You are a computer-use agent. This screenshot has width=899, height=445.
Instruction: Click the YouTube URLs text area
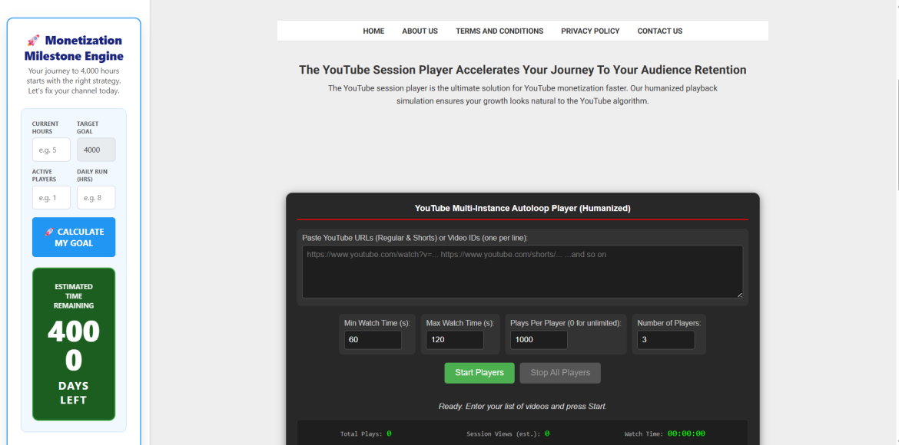[x=522, y=272]
